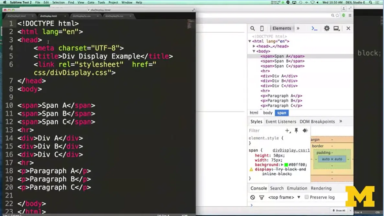
Task: Clear the console with the clear icon
Action: pyautogui.click(x=253, y=197)
